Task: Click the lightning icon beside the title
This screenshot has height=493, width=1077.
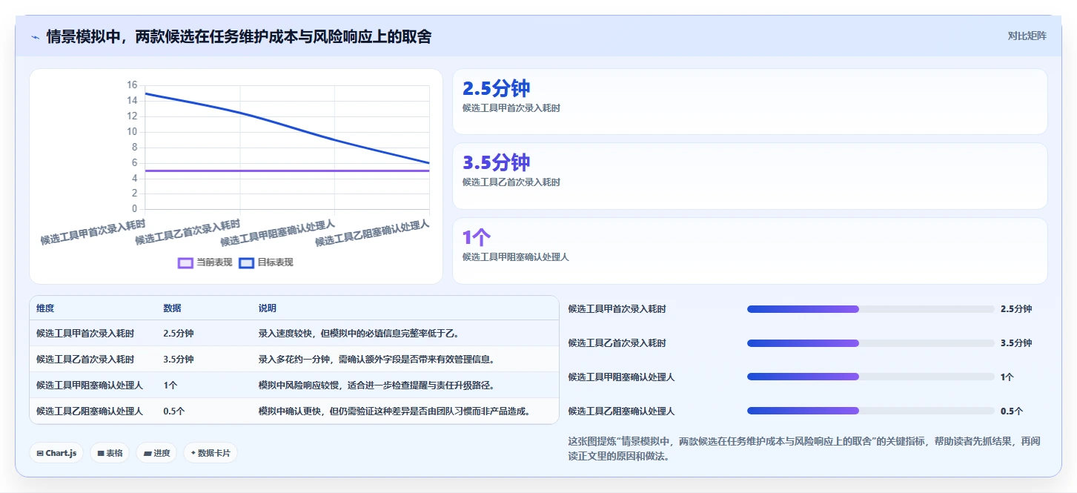Action: [36, 37]
